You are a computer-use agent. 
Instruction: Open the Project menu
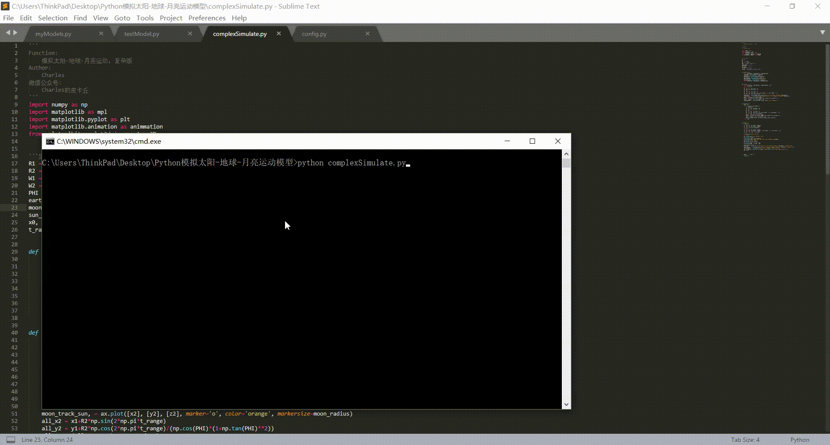coord(171,18)
